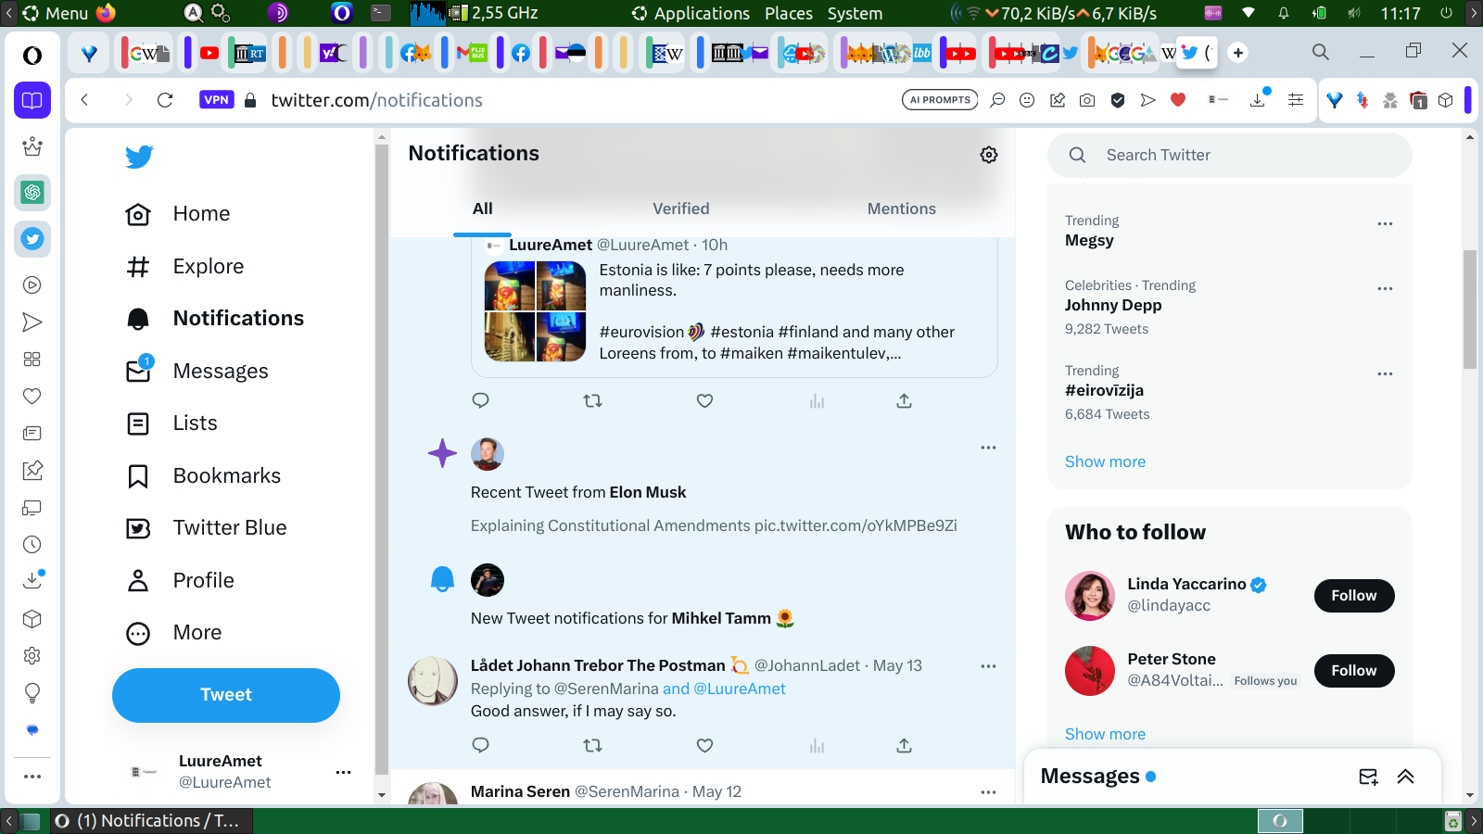
Task: Follow Peter Stone
Action: tap(1354, 671)
